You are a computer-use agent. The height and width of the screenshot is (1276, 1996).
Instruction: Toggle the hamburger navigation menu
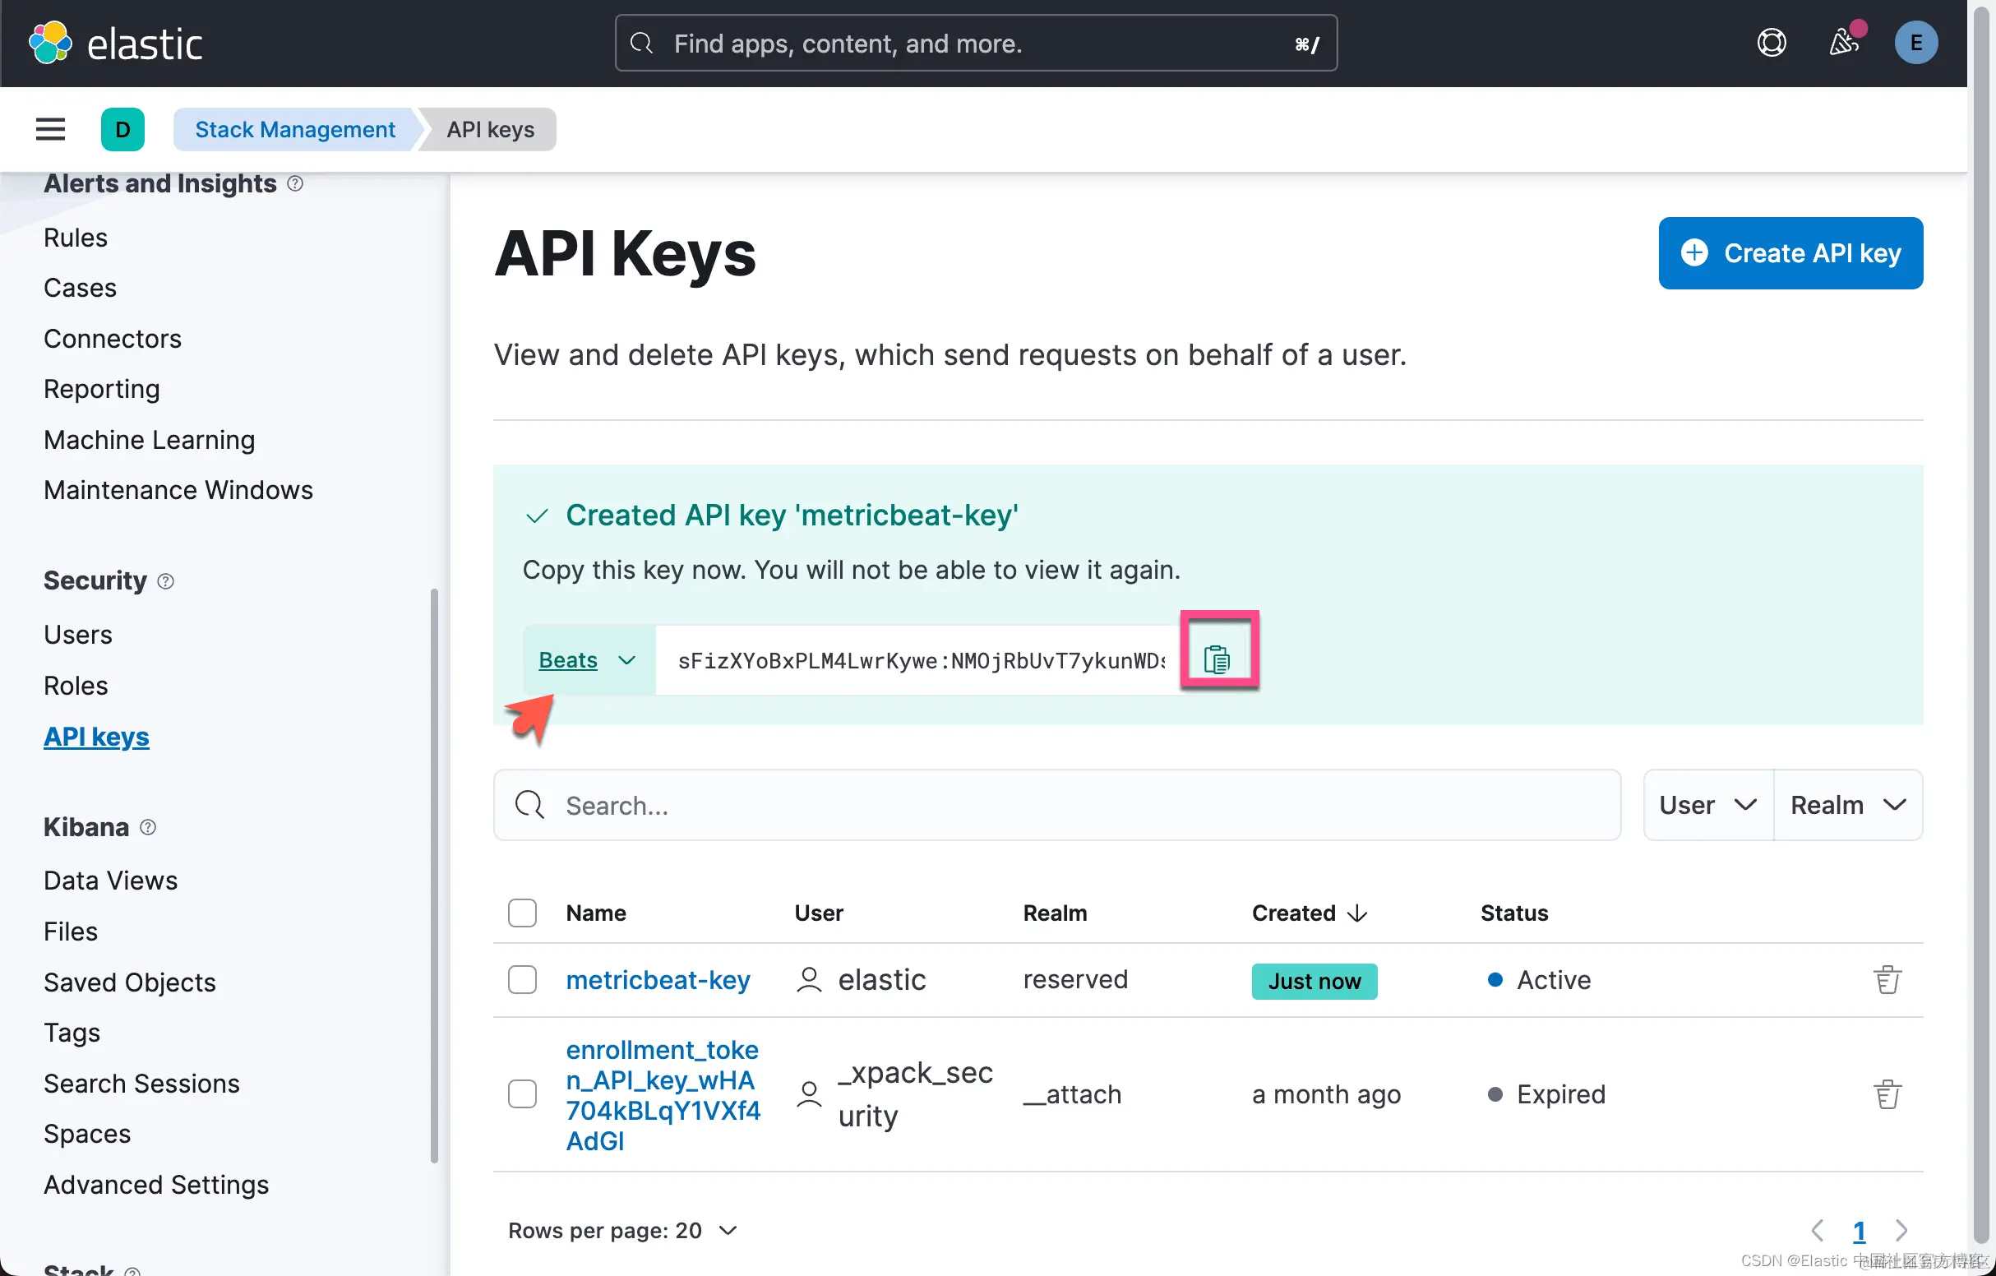(51, 129)
